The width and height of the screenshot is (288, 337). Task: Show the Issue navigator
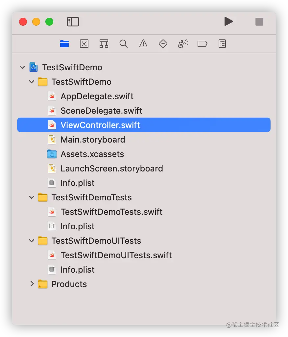pos(143,44)
